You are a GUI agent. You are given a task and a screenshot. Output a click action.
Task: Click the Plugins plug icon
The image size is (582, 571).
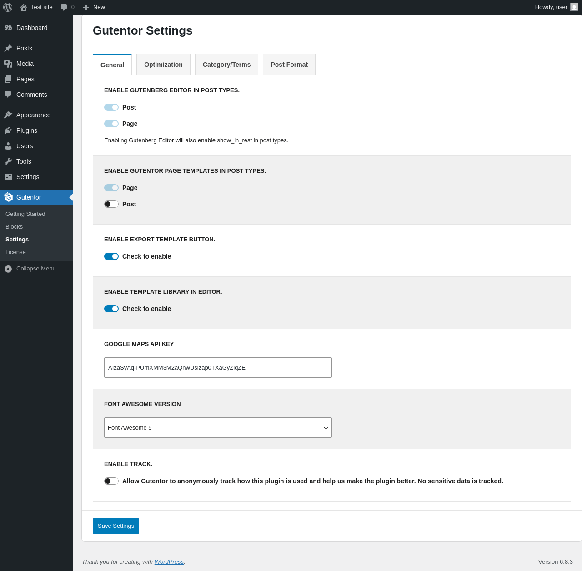coord(8,130)
